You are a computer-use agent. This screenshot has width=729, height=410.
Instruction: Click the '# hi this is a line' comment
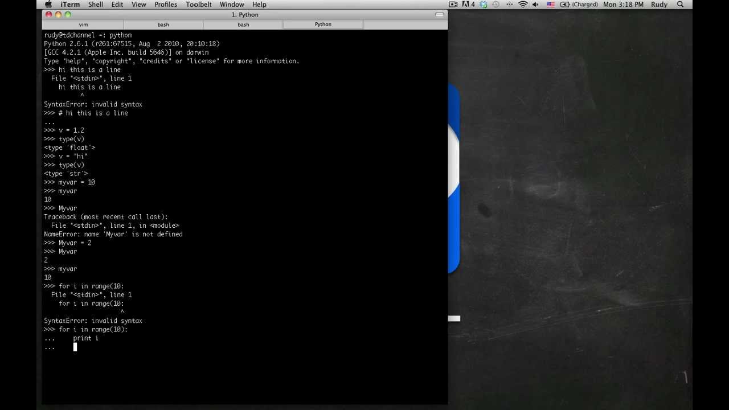click(x=93, y=113)
